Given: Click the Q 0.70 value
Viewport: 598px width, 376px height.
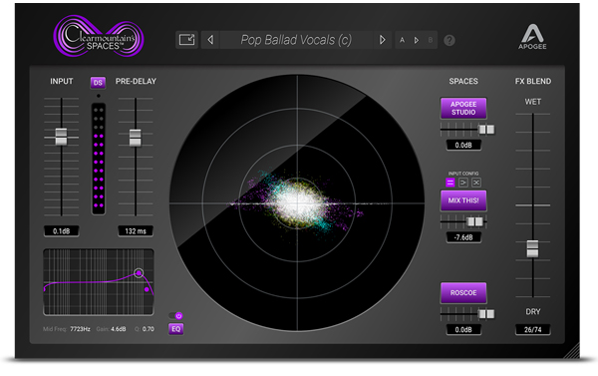Looking at the screenshot, I should click(148, 329).
